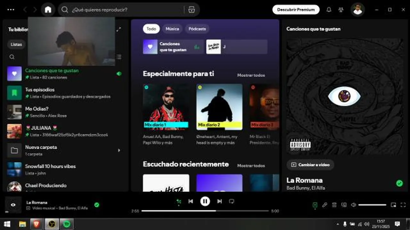Open the J playlist shortcut card
The height and width of the screenshot is (230, 410).
click(237, 47)
